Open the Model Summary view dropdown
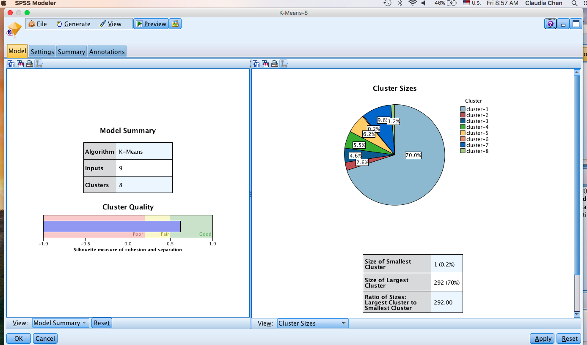Screen dimensions: 587x345 coord(61,323)
